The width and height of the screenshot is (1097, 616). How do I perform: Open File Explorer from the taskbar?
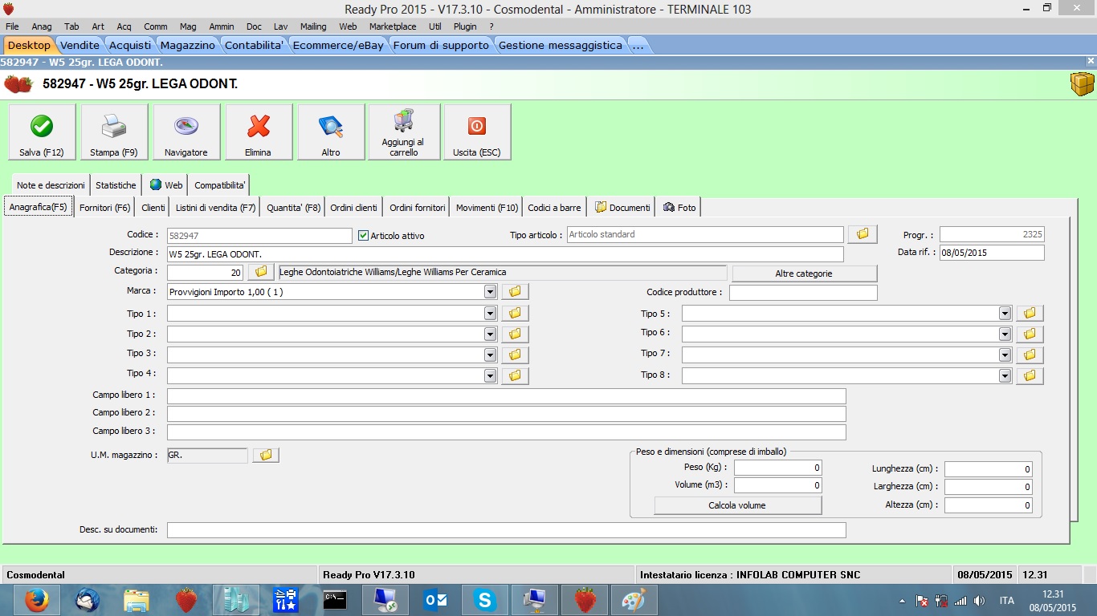pyautogui.click(x=136, y=600)
